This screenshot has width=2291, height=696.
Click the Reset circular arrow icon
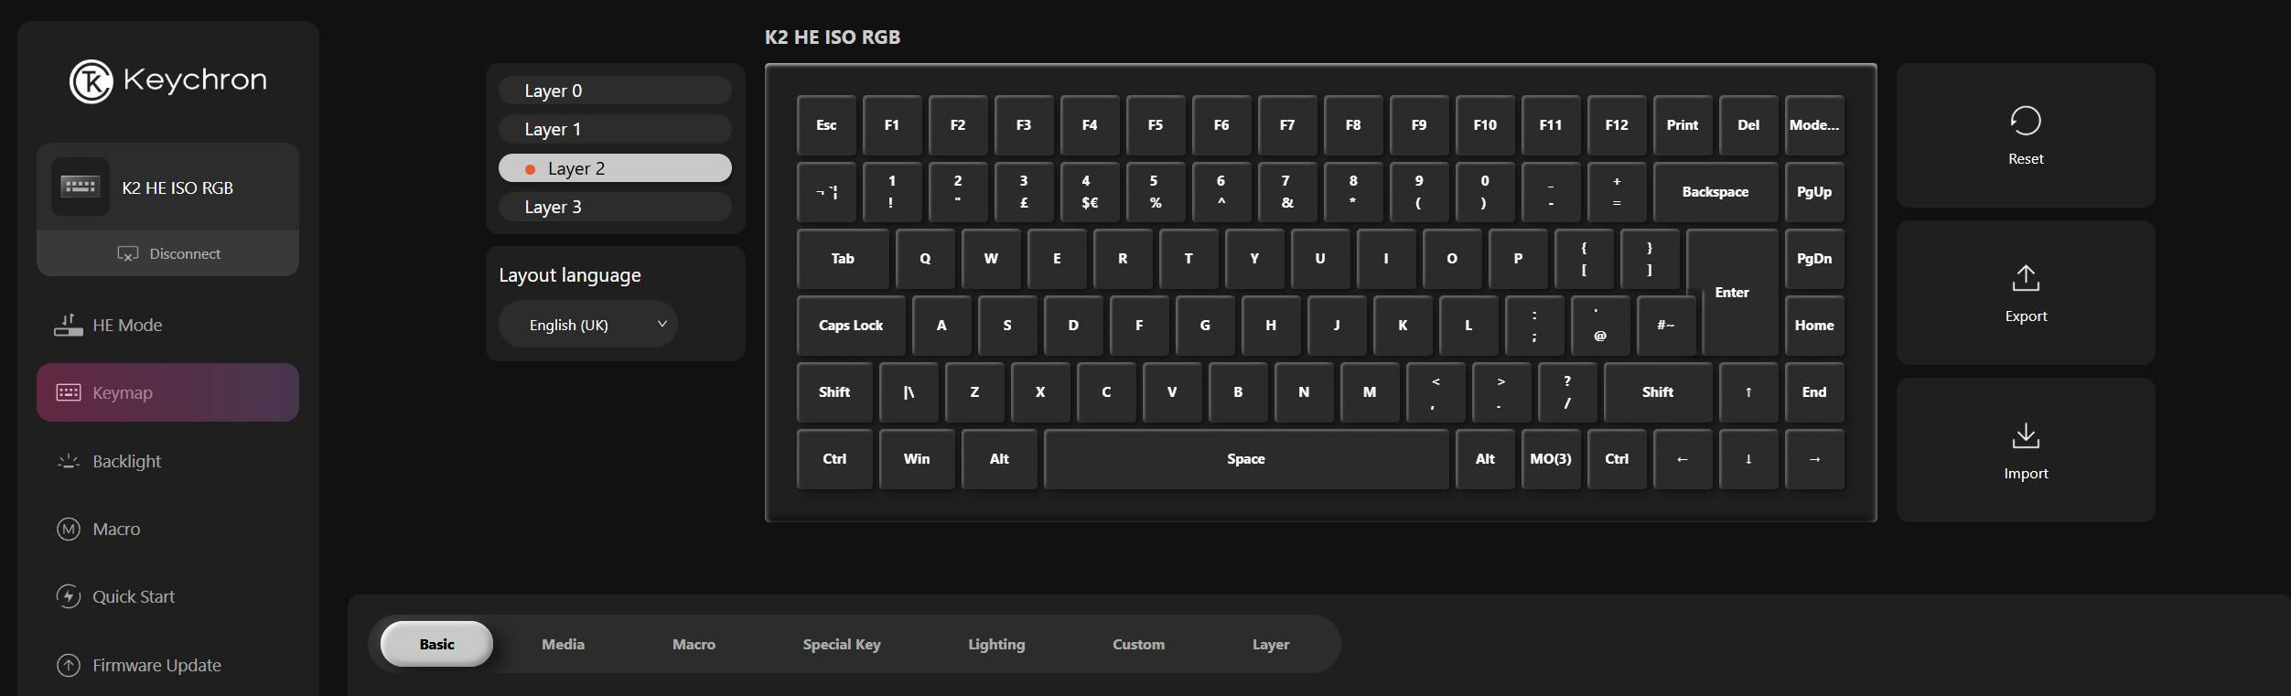pyautogui.click(x=2026, y=121)
